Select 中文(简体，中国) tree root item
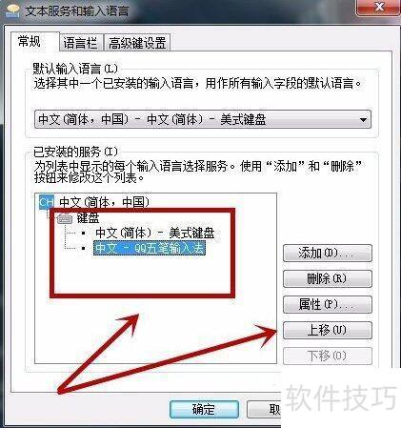This screenshot has width=401, height=428. [105, 202]
